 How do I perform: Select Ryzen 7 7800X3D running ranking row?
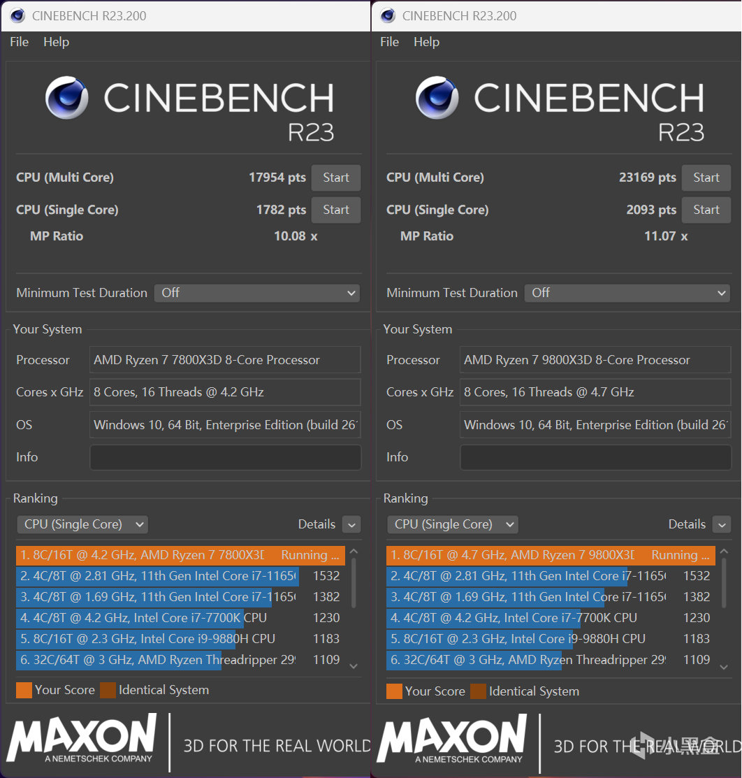[x=180, y=555]
